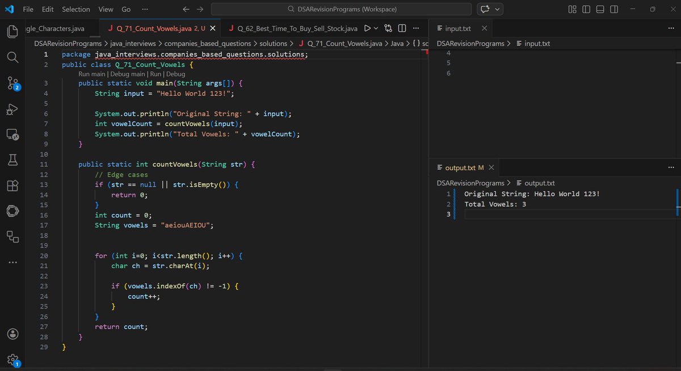Open the connected-boxes view below the hexagon icon
This screenshot has width=681, height=371.
click(x=12, y=236)
